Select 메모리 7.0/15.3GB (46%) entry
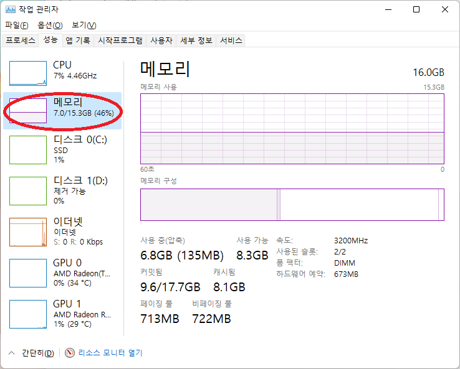460x369 pixels. click(62, 111)
